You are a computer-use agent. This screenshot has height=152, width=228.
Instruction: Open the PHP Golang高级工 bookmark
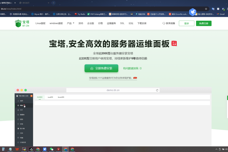[97, 14]
